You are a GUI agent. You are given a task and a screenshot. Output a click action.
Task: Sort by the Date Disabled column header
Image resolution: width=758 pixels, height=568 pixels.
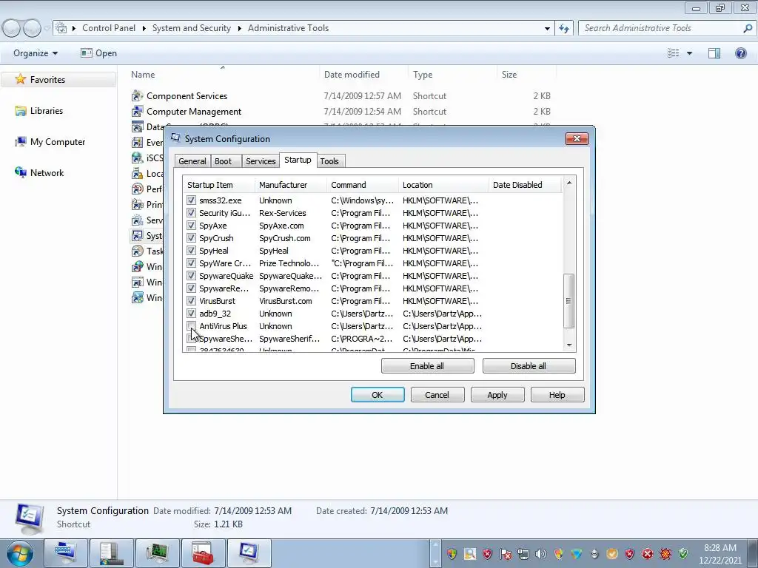[525, 184]
